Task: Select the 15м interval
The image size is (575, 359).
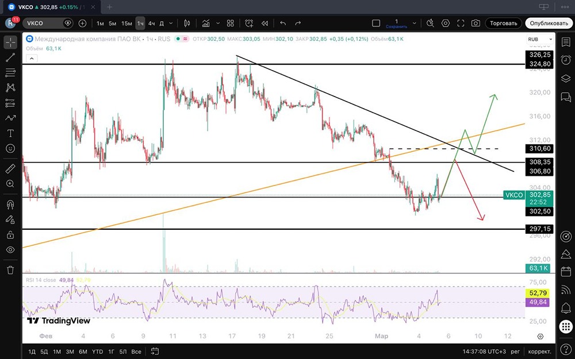Action: (x=126, y=24)
